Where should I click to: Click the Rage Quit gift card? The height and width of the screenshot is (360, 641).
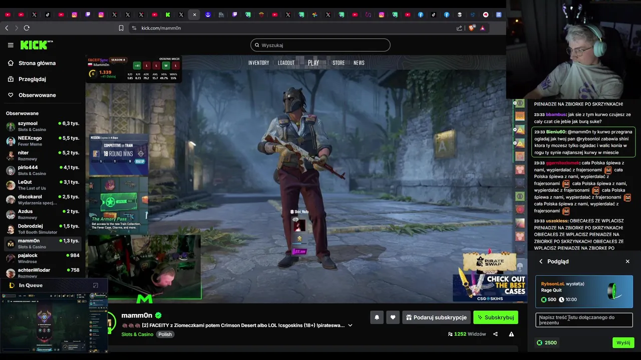(584, 291)
